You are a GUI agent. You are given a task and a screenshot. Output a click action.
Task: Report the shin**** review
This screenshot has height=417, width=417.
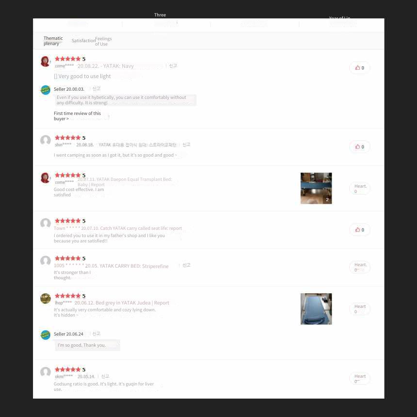[x=186, y=144]
